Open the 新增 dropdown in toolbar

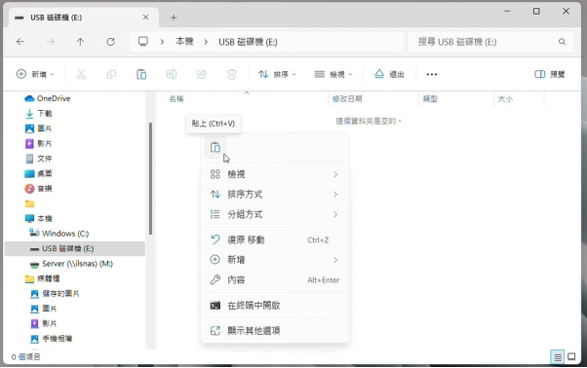(35, 74)
